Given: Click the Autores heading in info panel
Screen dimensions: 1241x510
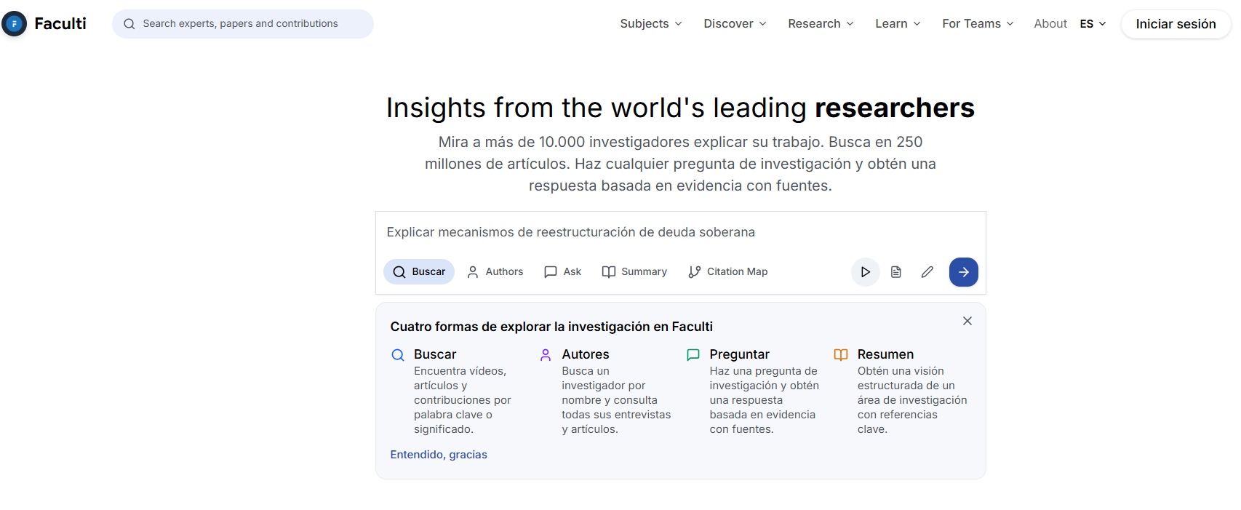Looking at the screenshot, I should click(586, 354).
